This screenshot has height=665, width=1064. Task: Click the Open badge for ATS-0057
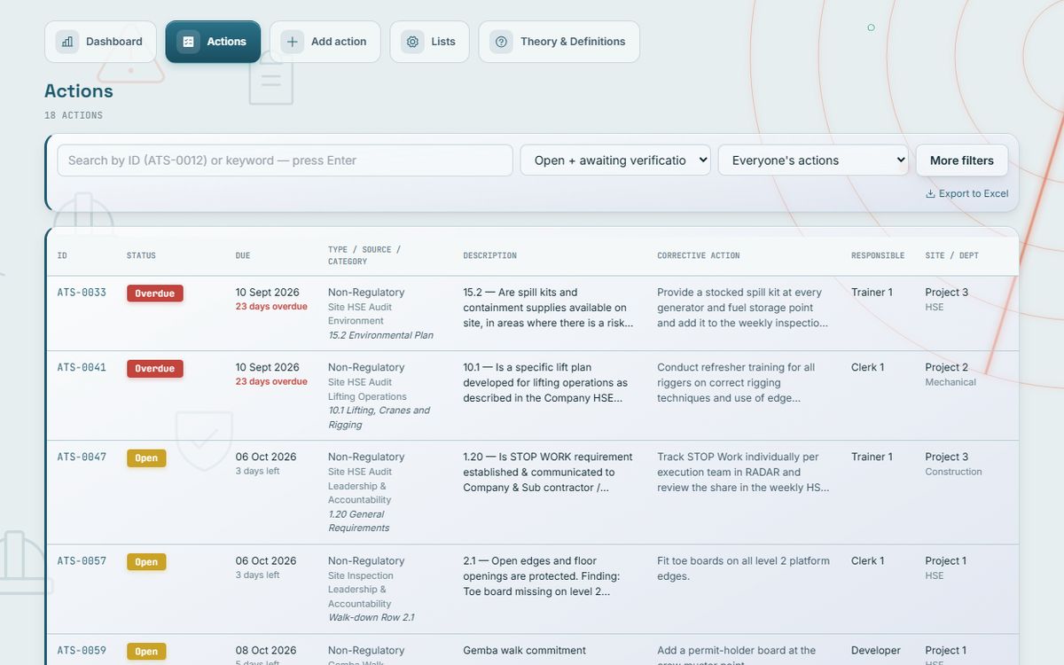coord(146,562)
